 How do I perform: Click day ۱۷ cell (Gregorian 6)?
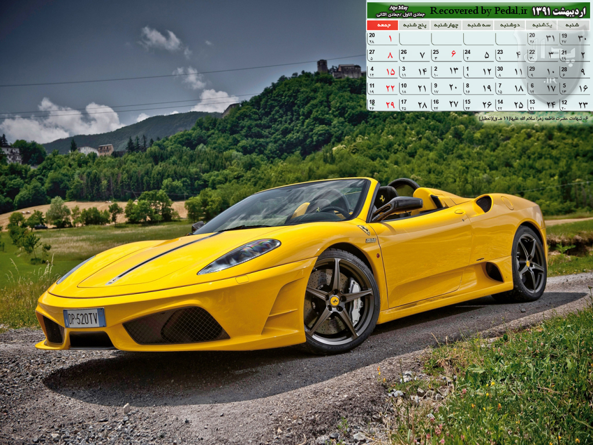point(543,88)
